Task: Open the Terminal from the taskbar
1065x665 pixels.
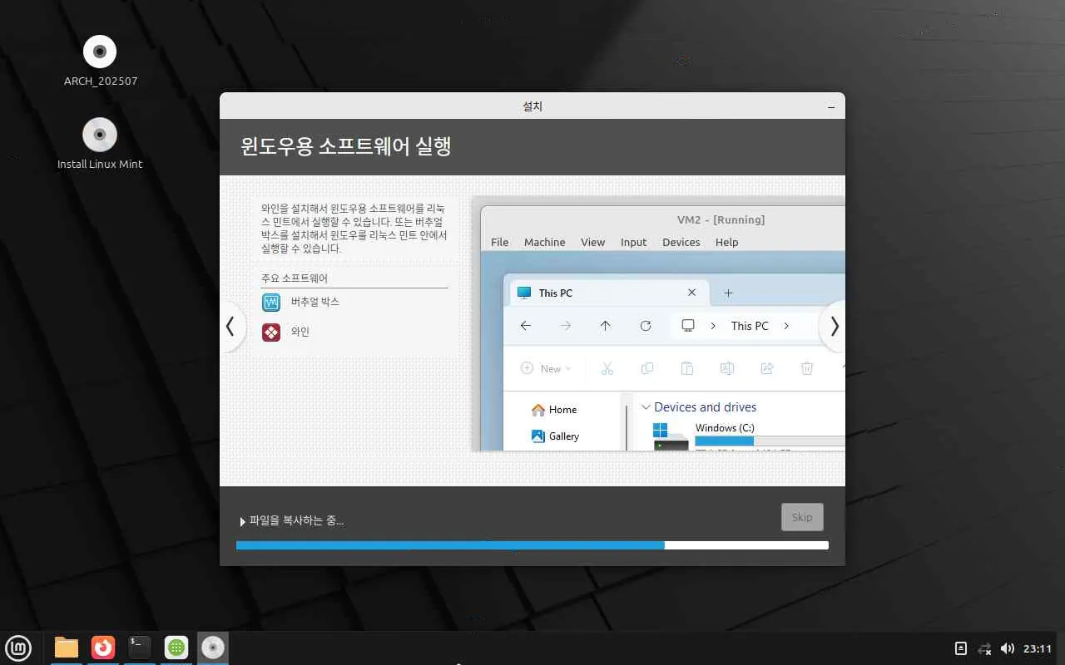Action: point(140,648)
